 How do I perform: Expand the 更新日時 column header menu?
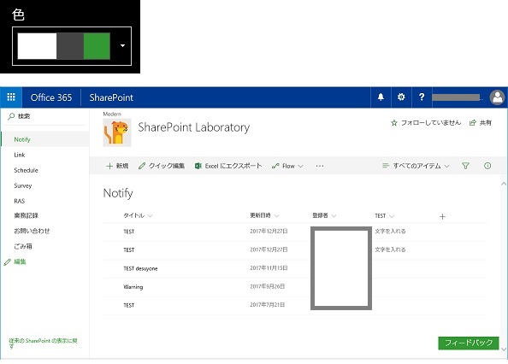click(x=276, y=216)
